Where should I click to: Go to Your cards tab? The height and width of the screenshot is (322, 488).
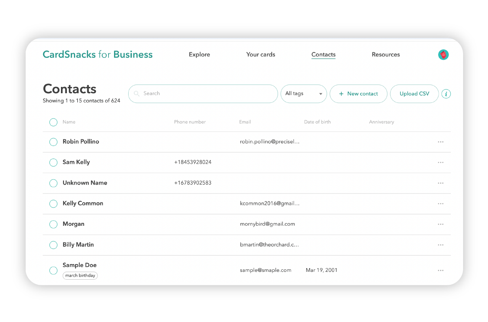coord(261,55)
